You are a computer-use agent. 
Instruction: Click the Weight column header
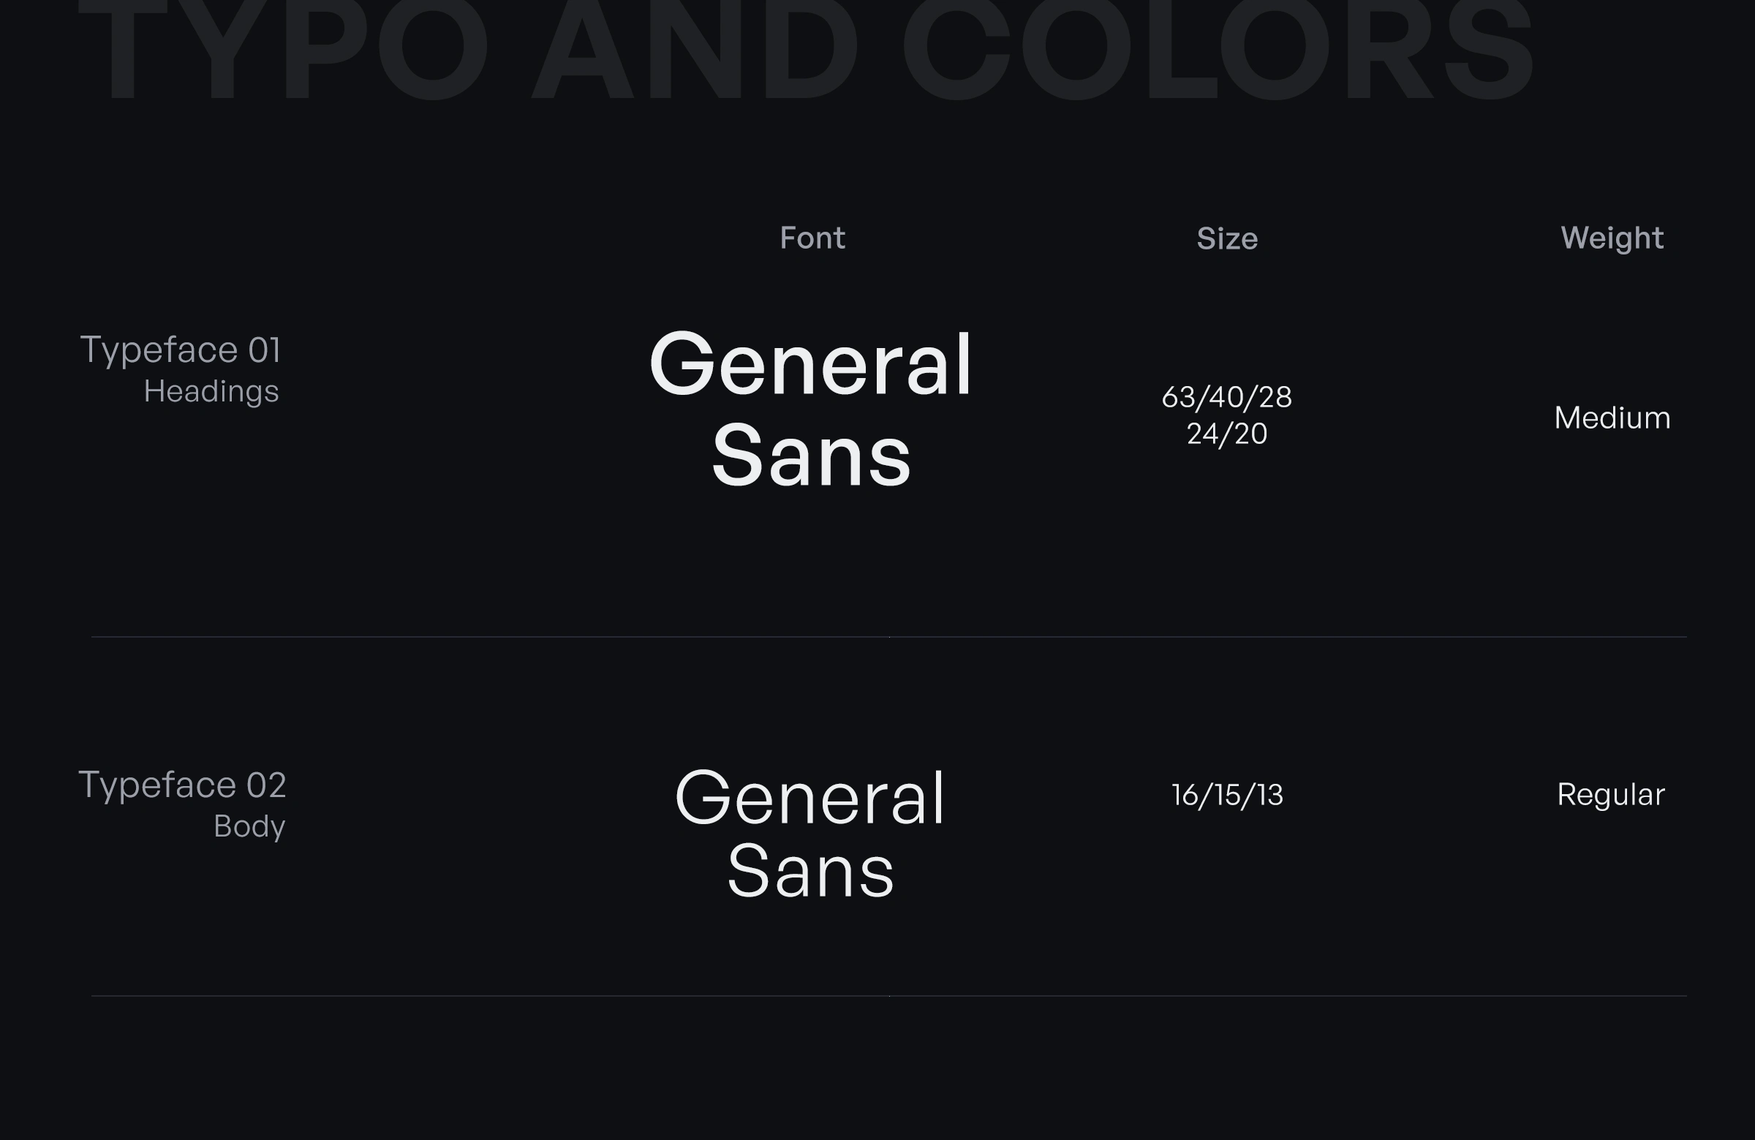pyautogui.click(x=1611, y=238)
